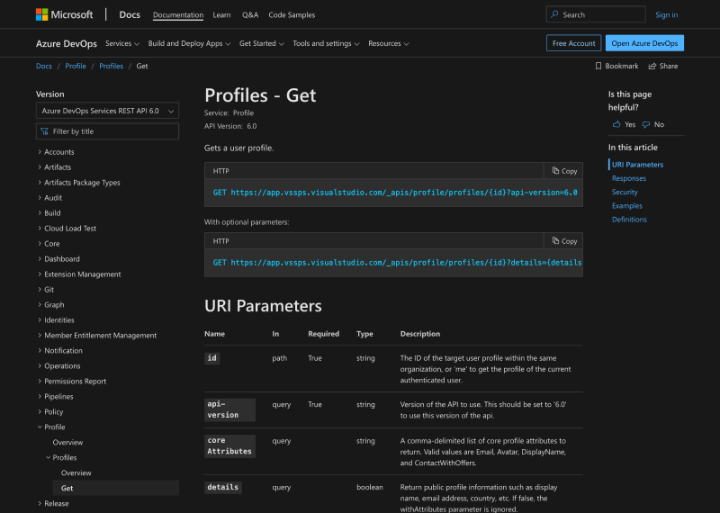Copy the optional parameters HTTP snippet
The image size is (720, 513).
pyautogui.click(x=563, y=241)
